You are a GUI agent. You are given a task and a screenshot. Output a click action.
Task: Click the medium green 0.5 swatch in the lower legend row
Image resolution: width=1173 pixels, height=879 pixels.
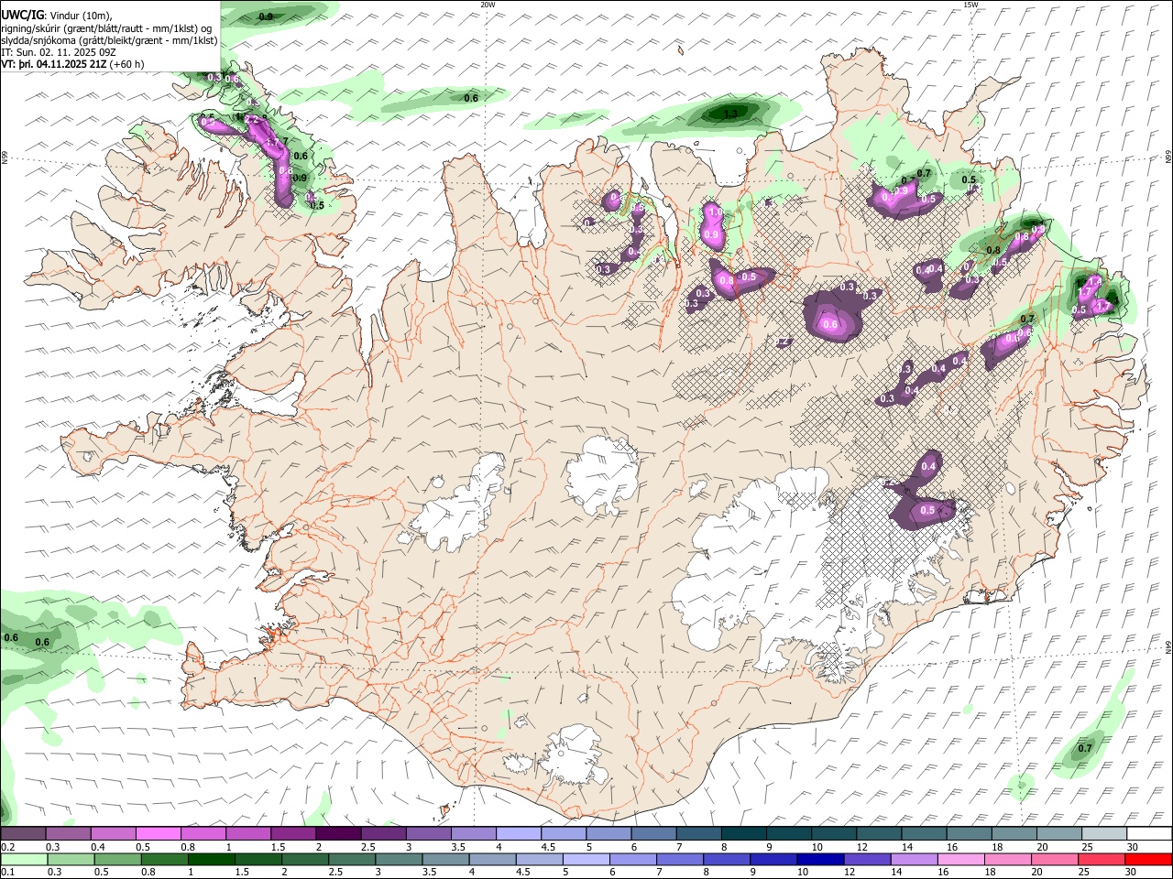tap(117, 859)
